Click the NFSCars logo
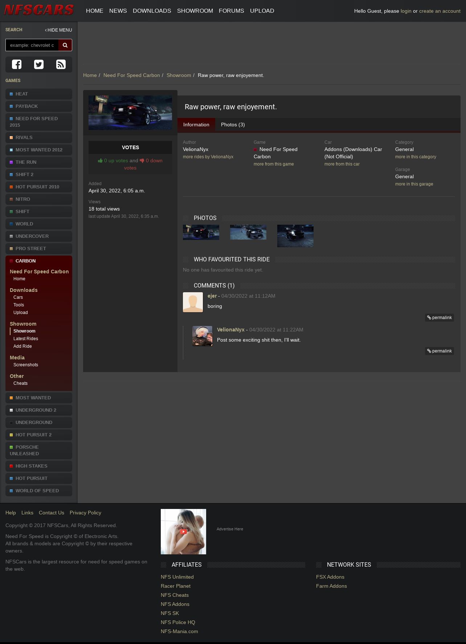This screenshot has height=644, width=466. pyautogui.click(x=39, y=10)
